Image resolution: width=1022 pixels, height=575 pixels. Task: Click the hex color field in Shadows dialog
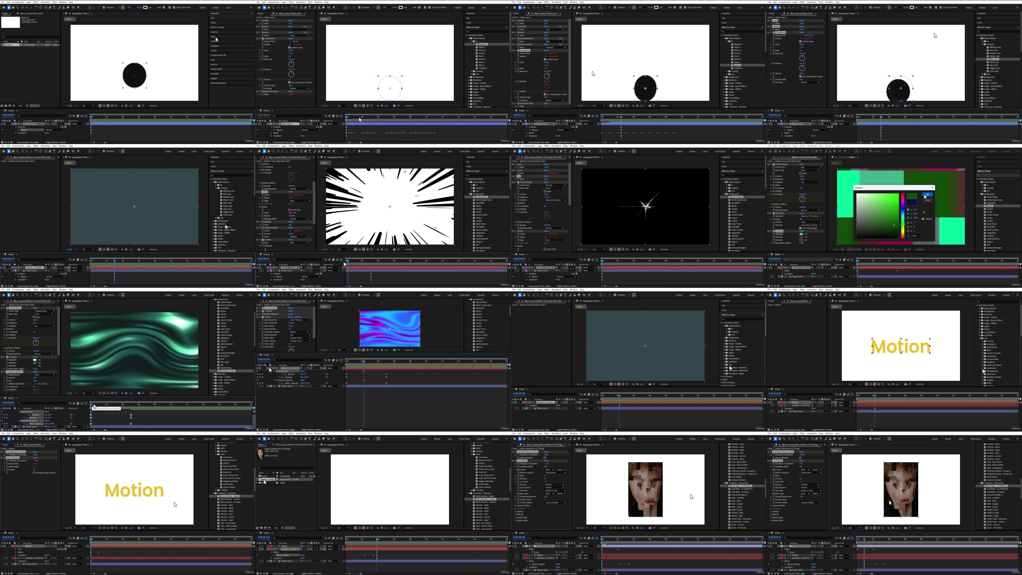pyautogui.click(x=915, y=236)
